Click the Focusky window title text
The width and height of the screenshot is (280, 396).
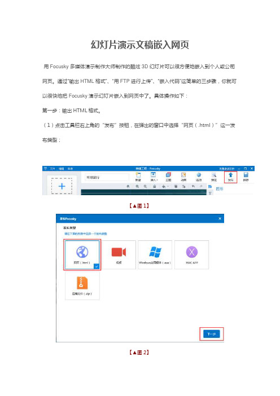[148, 169]
